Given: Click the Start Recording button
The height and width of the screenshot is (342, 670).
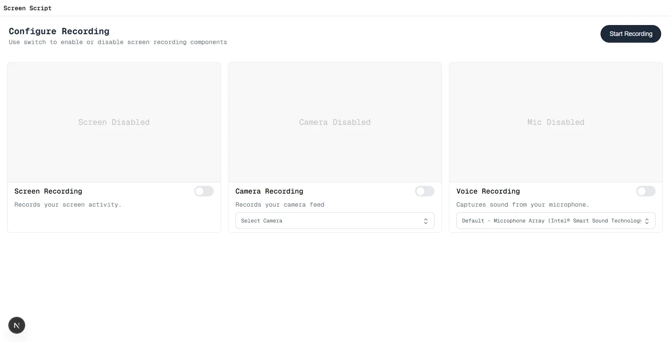Looking at the screenshot, I should 631,34.
